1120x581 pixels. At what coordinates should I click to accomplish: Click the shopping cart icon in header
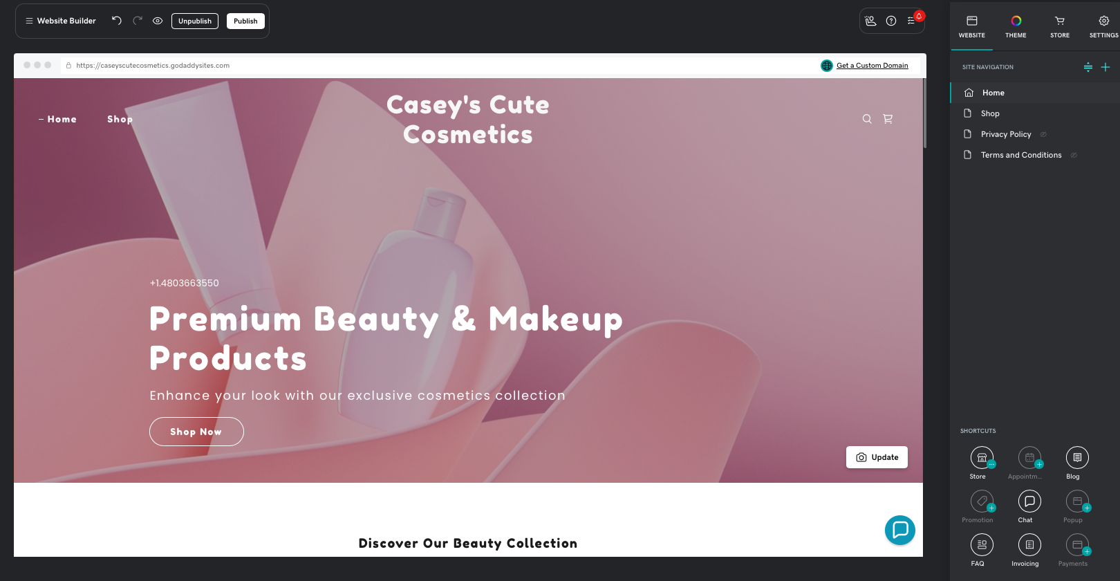pyautogui.click(x=888, y=119)
